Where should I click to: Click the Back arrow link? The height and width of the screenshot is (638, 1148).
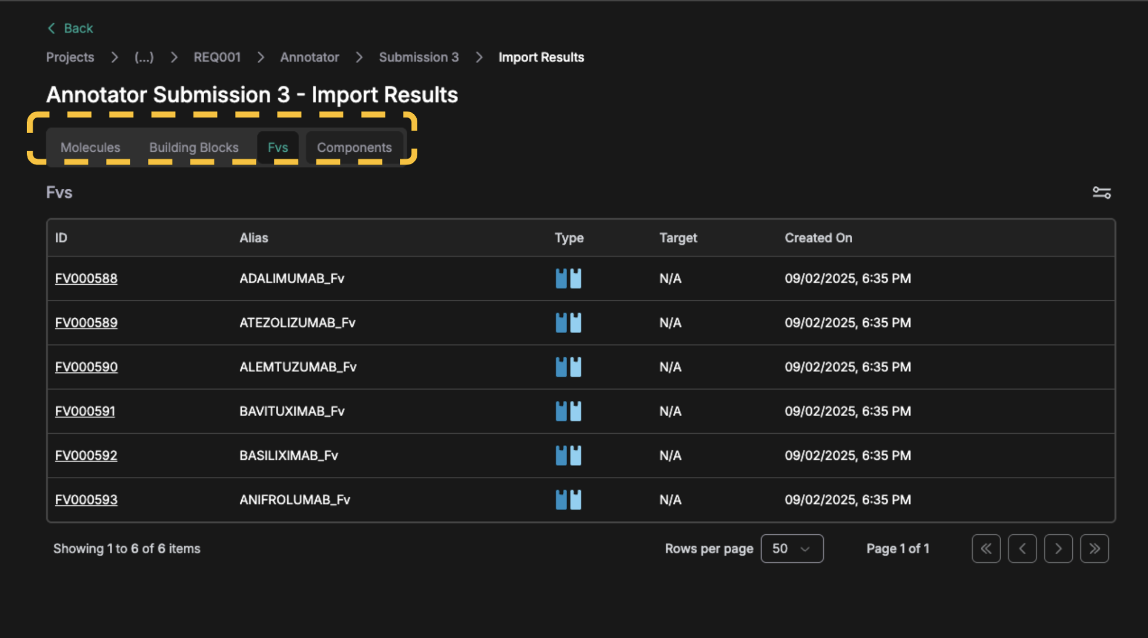(x=70, y=28)
